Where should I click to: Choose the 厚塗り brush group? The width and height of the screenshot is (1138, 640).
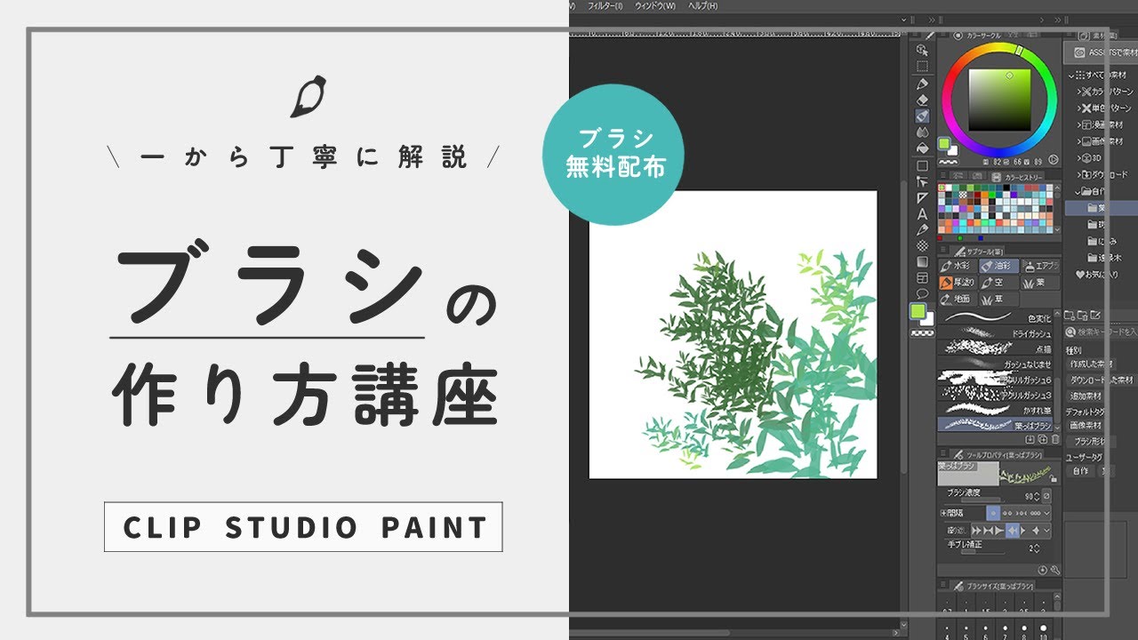(958, 283)
